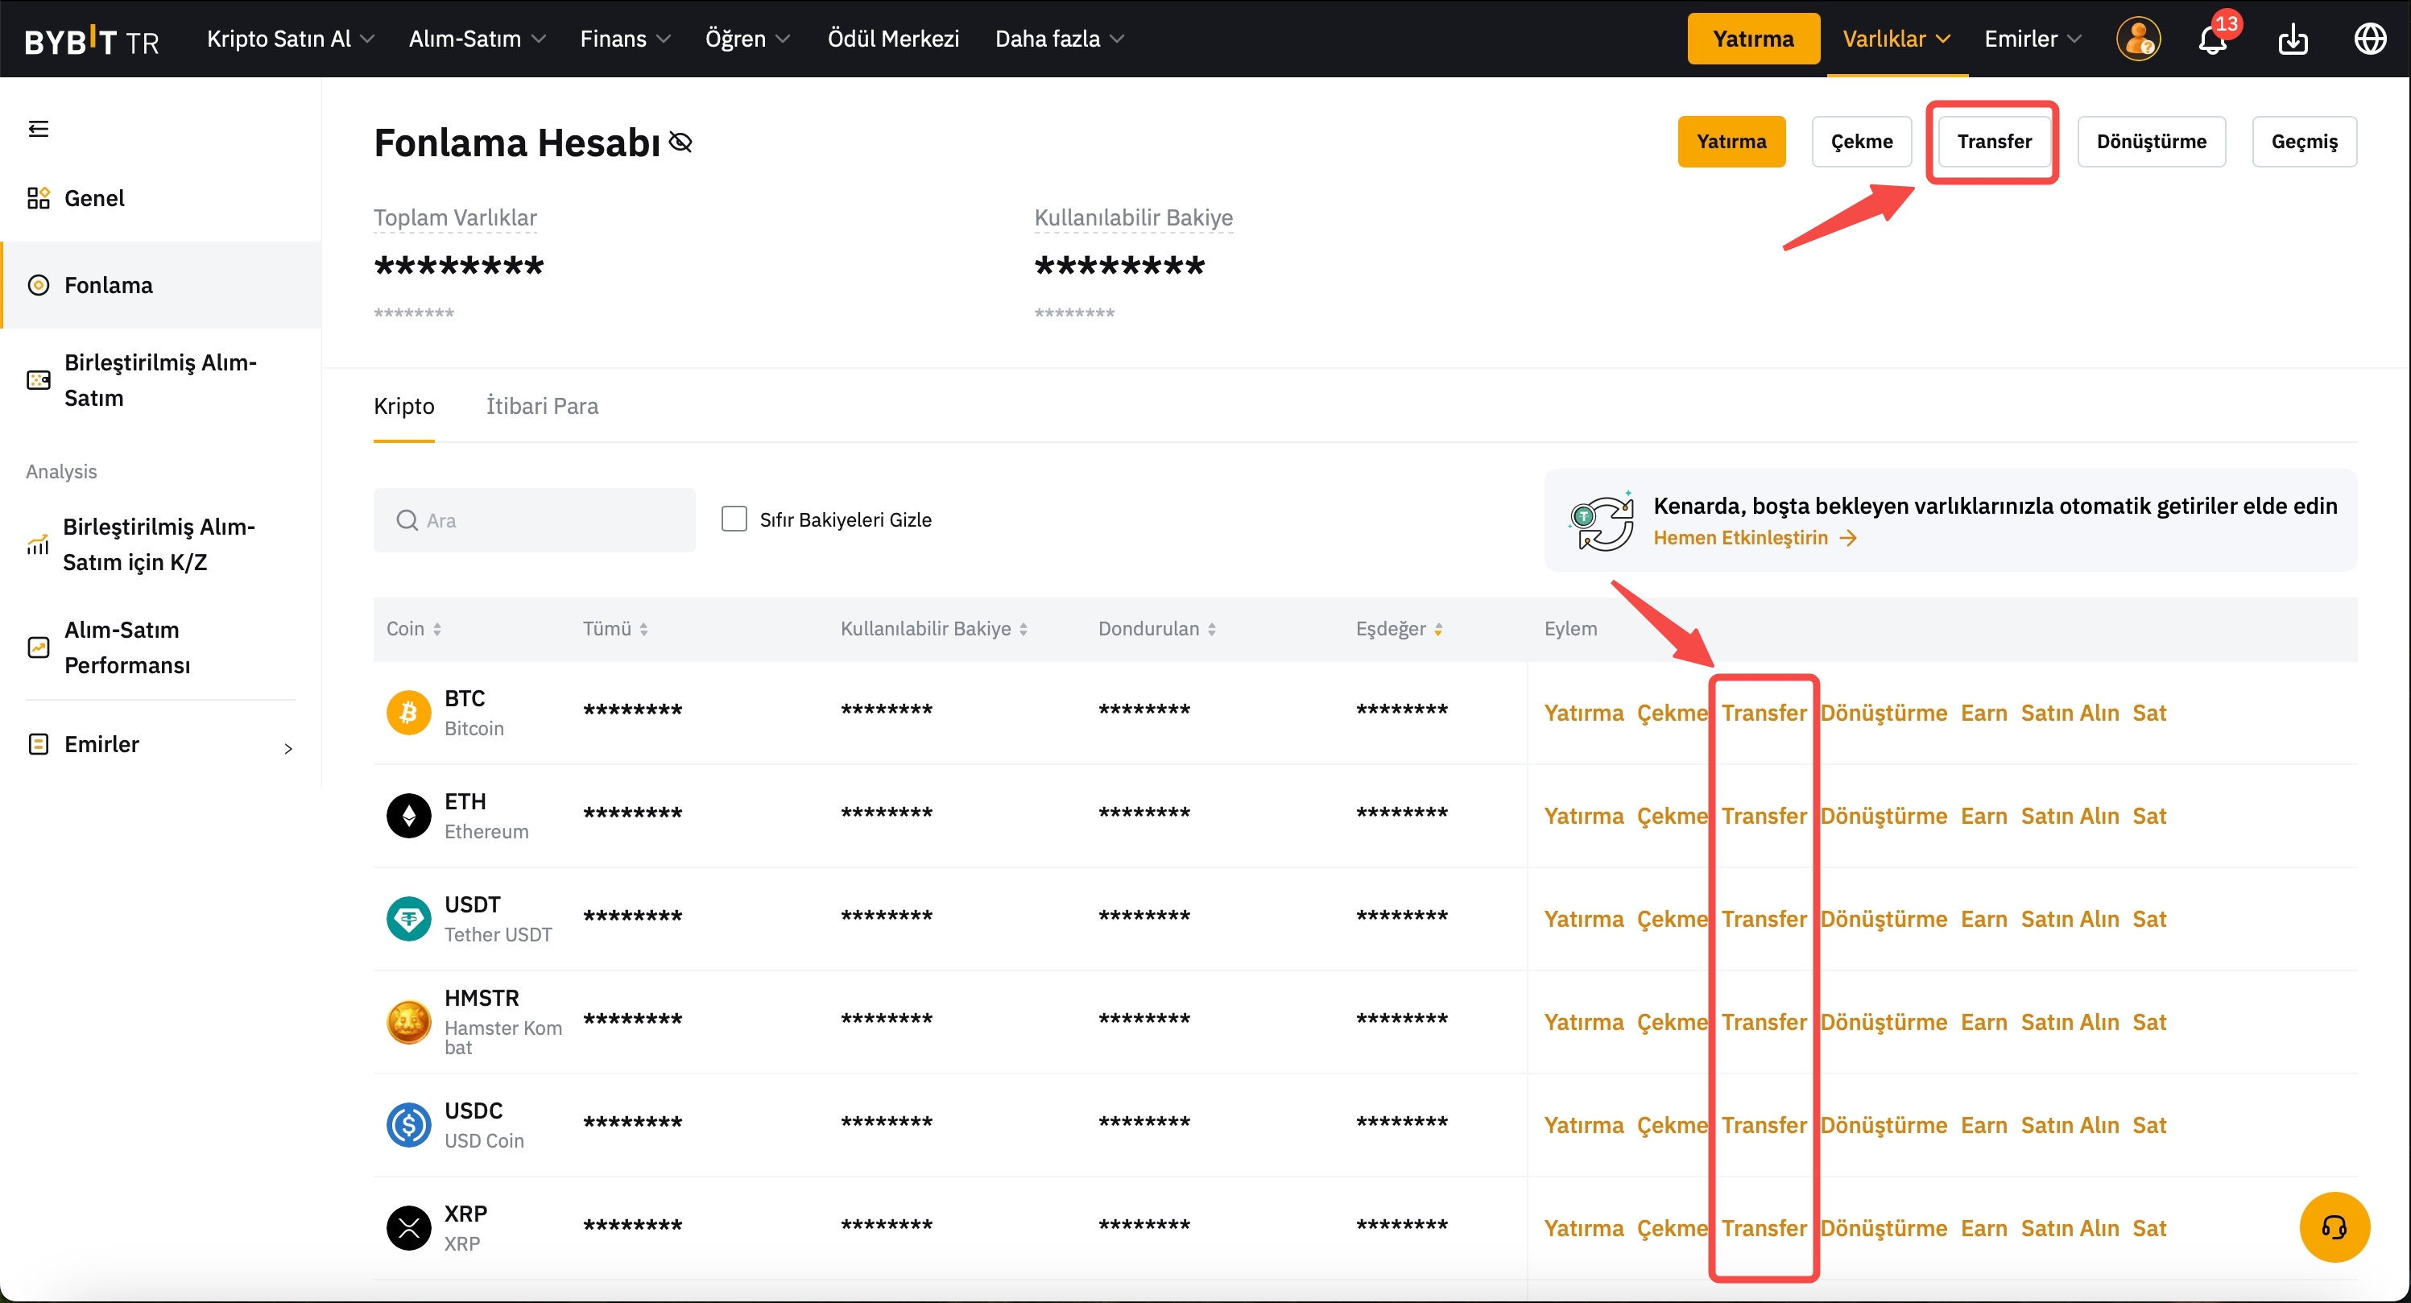
Task: Click the download app icon
Action: coord(2292,39)
